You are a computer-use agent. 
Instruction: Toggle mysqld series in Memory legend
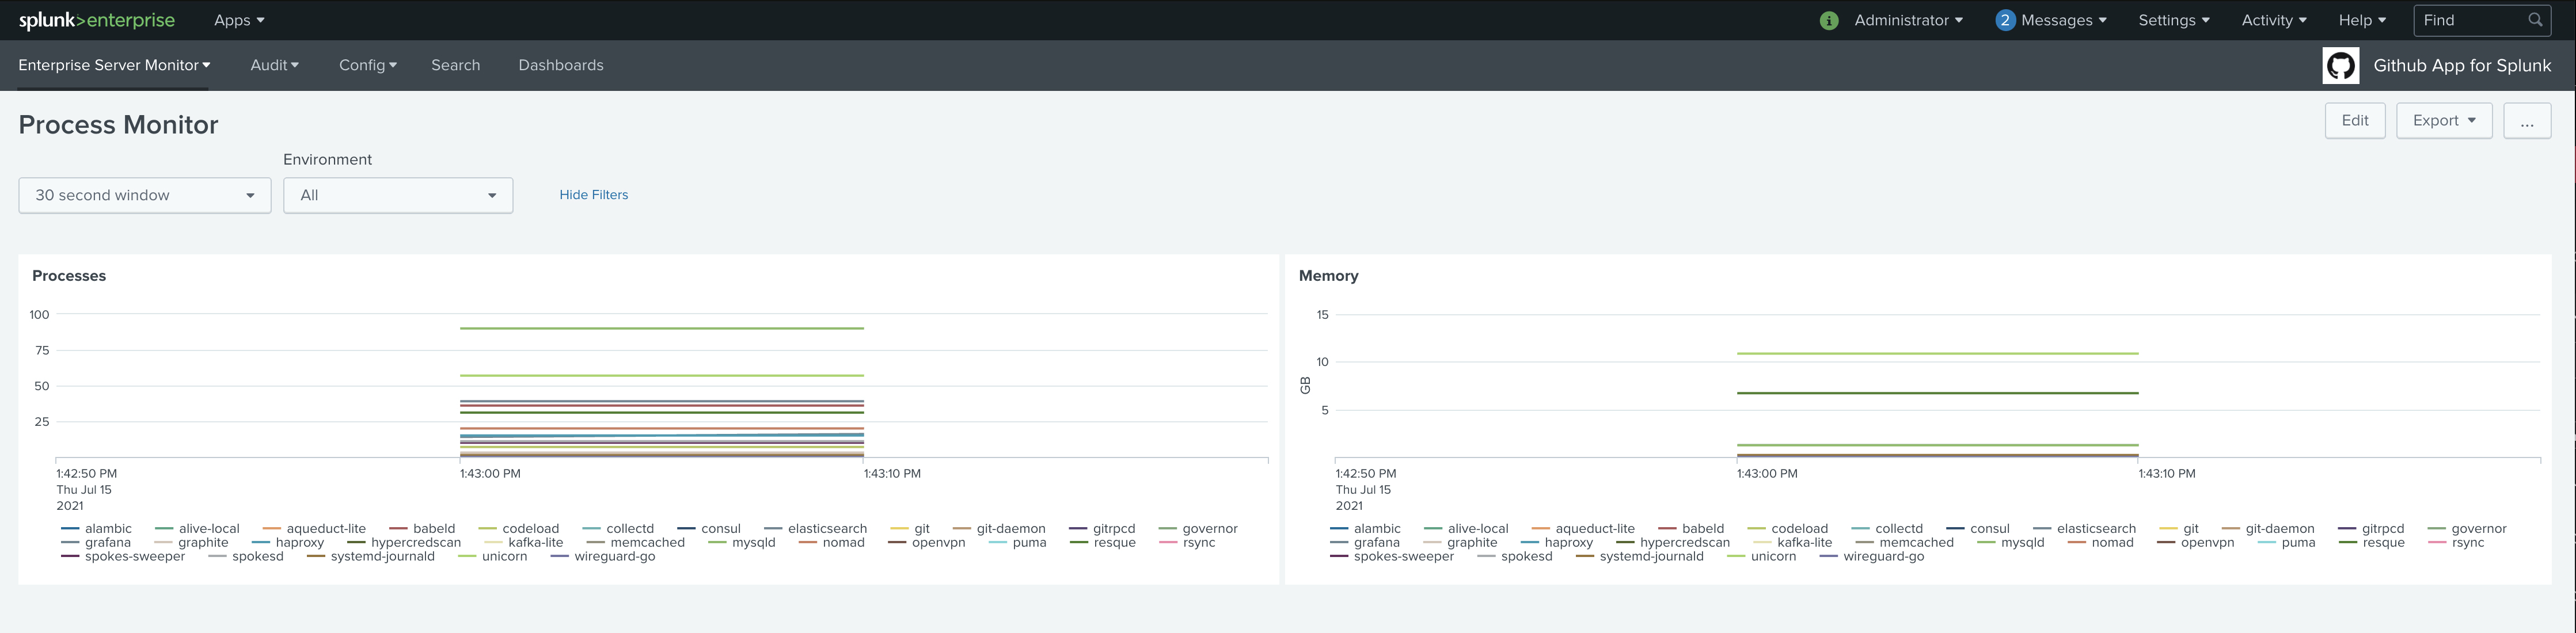click(2022, 542)
